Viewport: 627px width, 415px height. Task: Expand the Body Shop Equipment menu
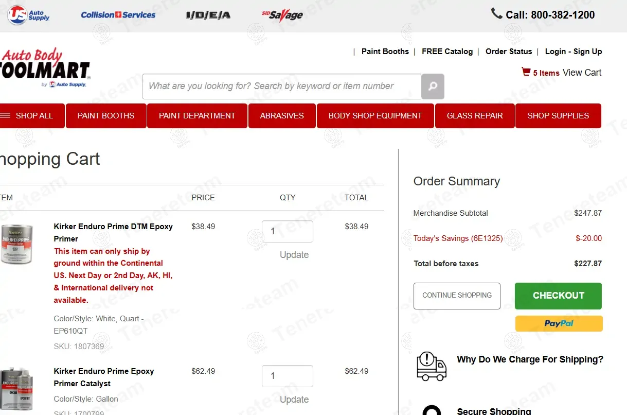375,116
